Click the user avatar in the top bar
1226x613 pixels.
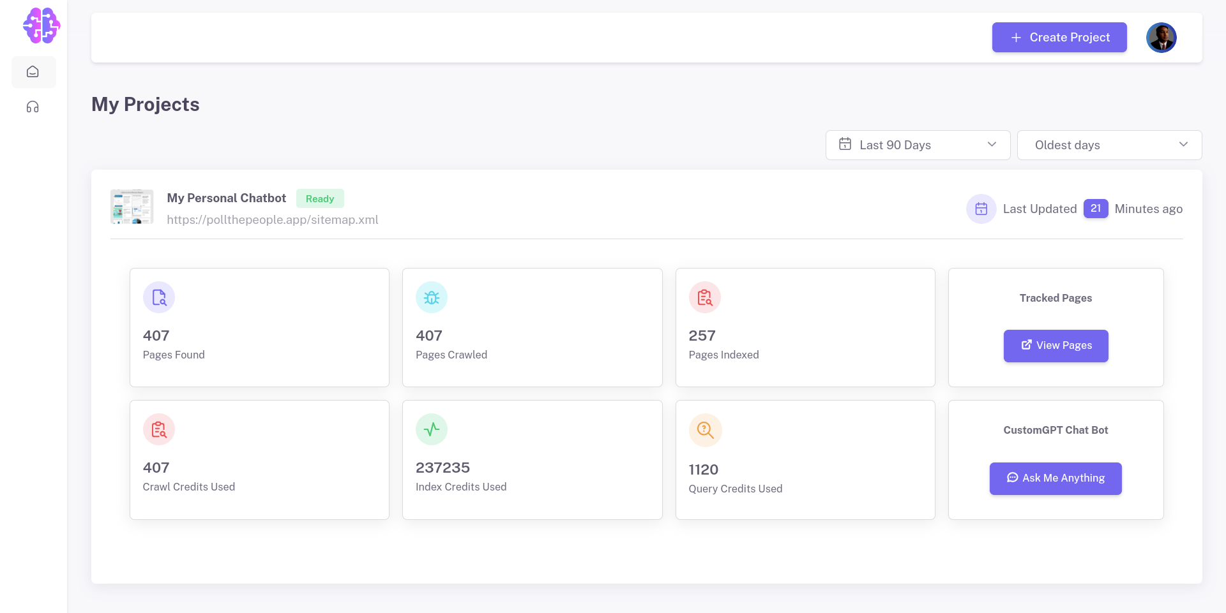point(1162,37)
